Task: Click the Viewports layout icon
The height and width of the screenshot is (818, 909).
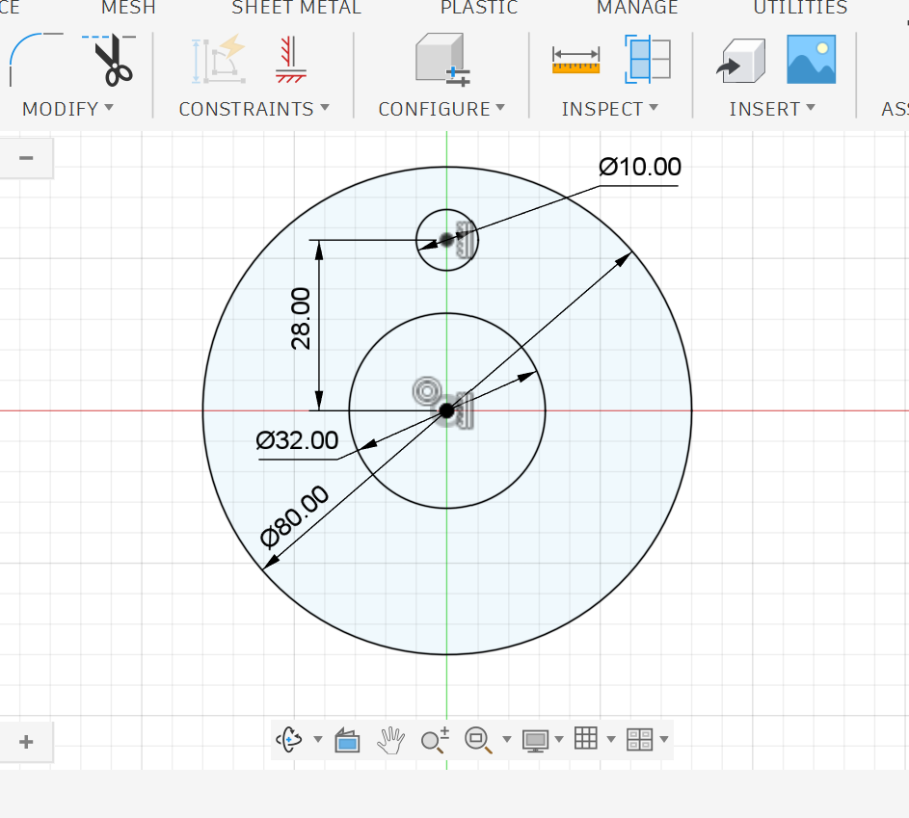Action: pyautogui.click(x=639, y=740)
